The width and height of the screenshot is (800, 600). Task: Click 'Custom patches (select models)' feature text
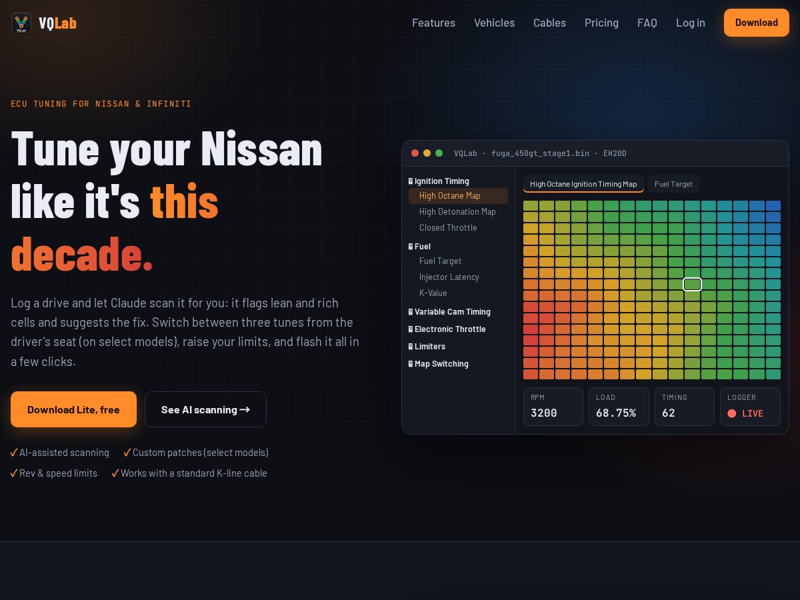(201, 453)
